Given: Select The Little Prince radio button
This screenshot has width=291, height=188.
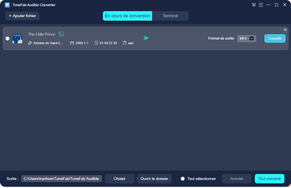Looking at the screenshot, I should 7,38.
